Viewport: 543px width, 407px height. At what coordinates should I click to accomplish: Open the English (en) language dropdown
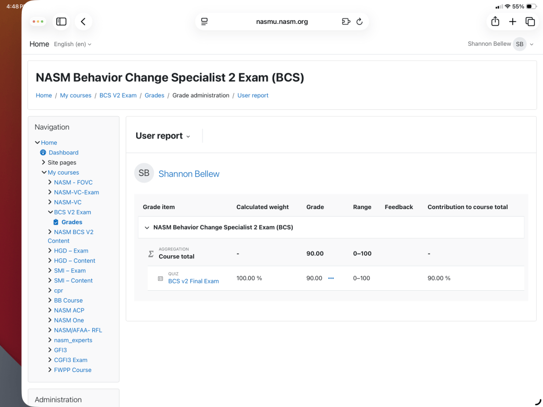[73, 44]
